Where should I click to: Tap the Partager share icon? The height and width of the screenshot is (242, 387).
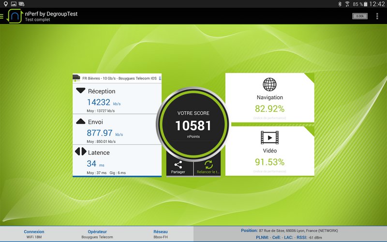click(x=178, y=165)
